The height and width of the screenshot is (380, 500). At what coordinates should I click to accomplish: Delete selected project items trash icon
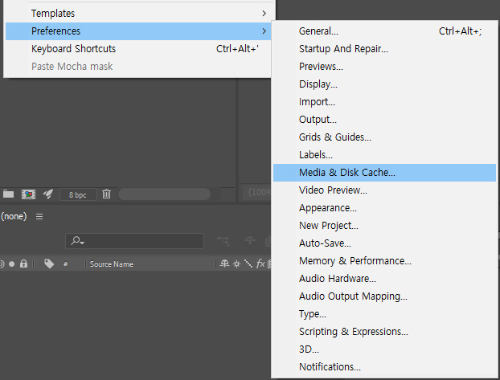pyautogui.click(x=106, y=194)
